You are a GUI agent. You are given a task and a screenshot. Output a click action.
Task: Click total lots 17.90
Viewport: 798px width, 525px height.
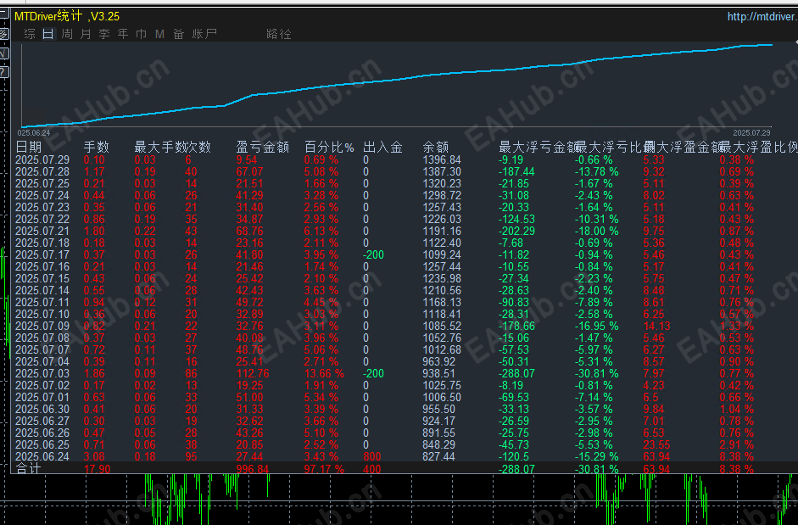tap(98, 469)
